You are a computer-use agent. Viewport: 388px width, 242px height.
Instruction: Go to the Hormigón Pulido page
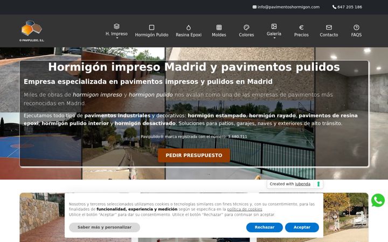[x=151, y=35]
